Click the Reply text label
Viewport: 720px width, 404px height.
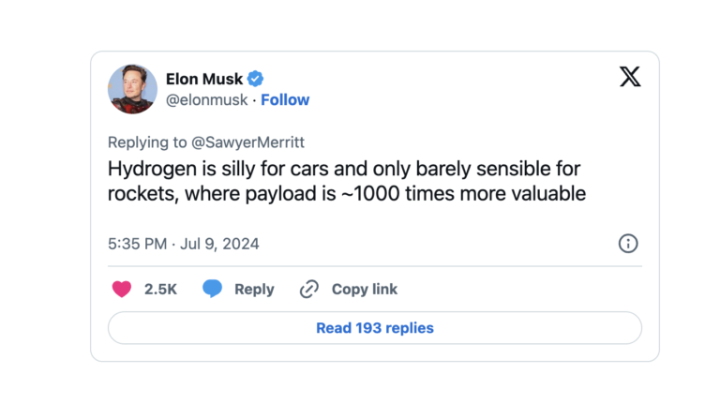pyautogui.click(x=254, y=289)
